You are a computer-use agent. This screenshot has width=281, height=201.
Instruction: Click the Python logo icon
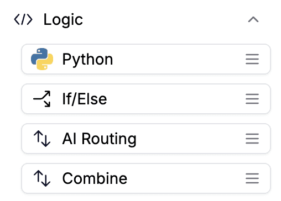[x=42, y=59]
